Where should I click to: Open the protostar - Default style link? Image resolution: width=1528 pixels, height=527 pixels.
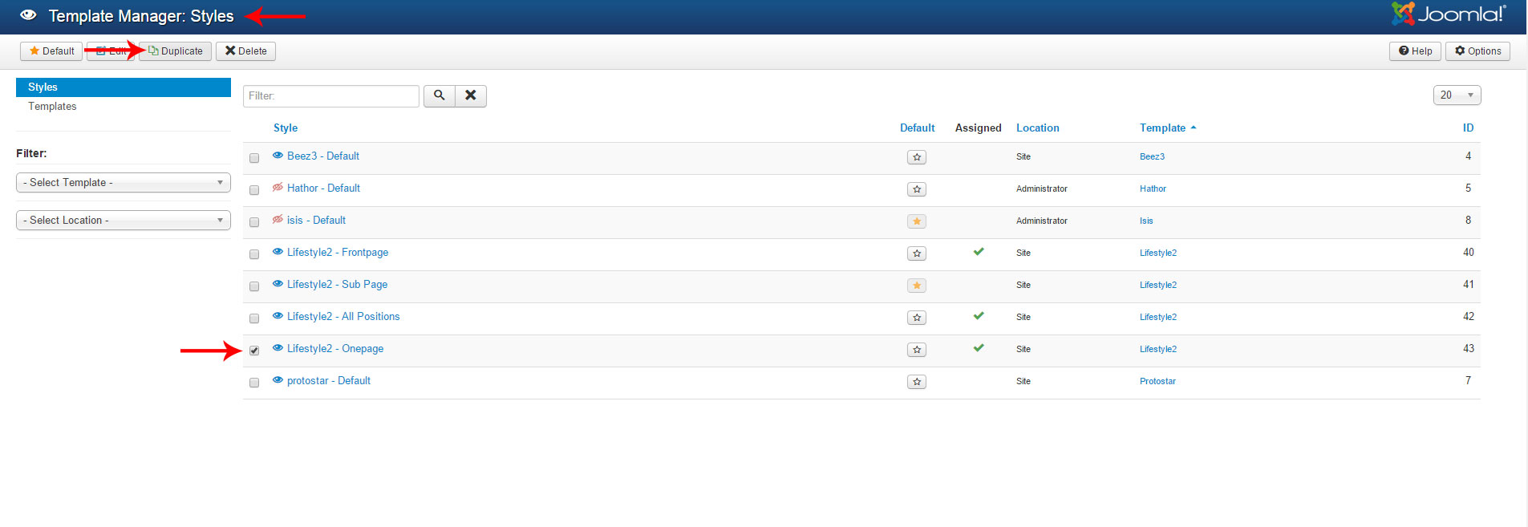coord(329,380)
